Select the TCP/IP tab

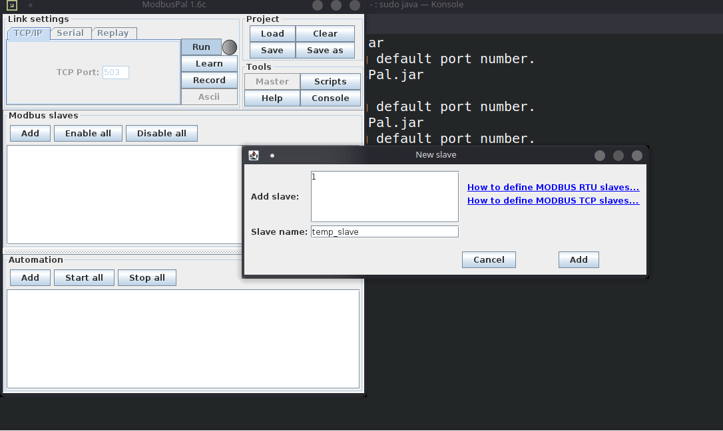28,33
